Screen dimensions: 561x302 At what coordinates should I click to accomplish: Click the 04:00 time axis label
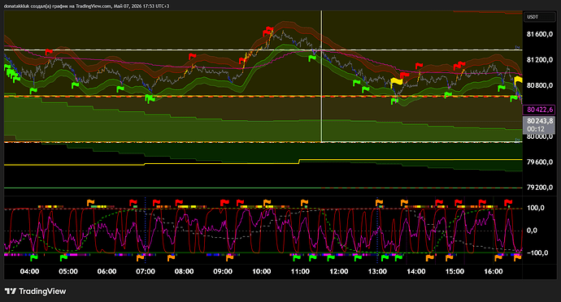point(30,271)
